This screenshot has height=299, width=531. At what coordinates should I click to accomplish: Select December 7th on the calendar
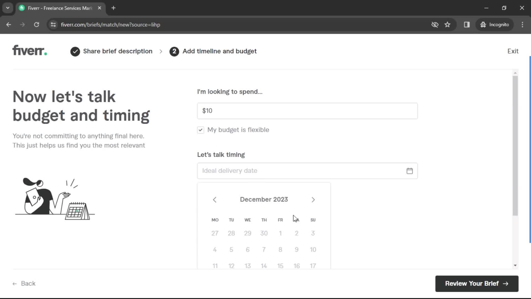click(x=264, y=249)
